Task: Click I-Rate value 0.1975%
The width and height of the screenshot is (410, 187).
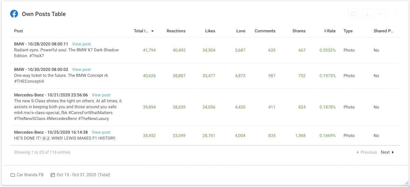Action: click(328, 76)
